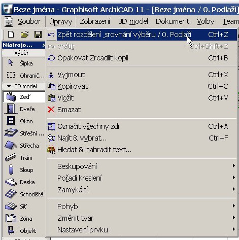Close the Nástrojo toolbox panel
This screenshot has height=240, width=239.
pyautogui.click(x=44, y=45)
